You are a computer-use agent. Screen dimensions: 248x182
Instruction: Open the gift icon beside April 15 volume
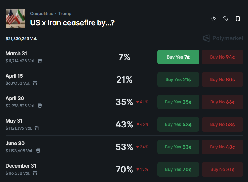(x=35, y=83)
